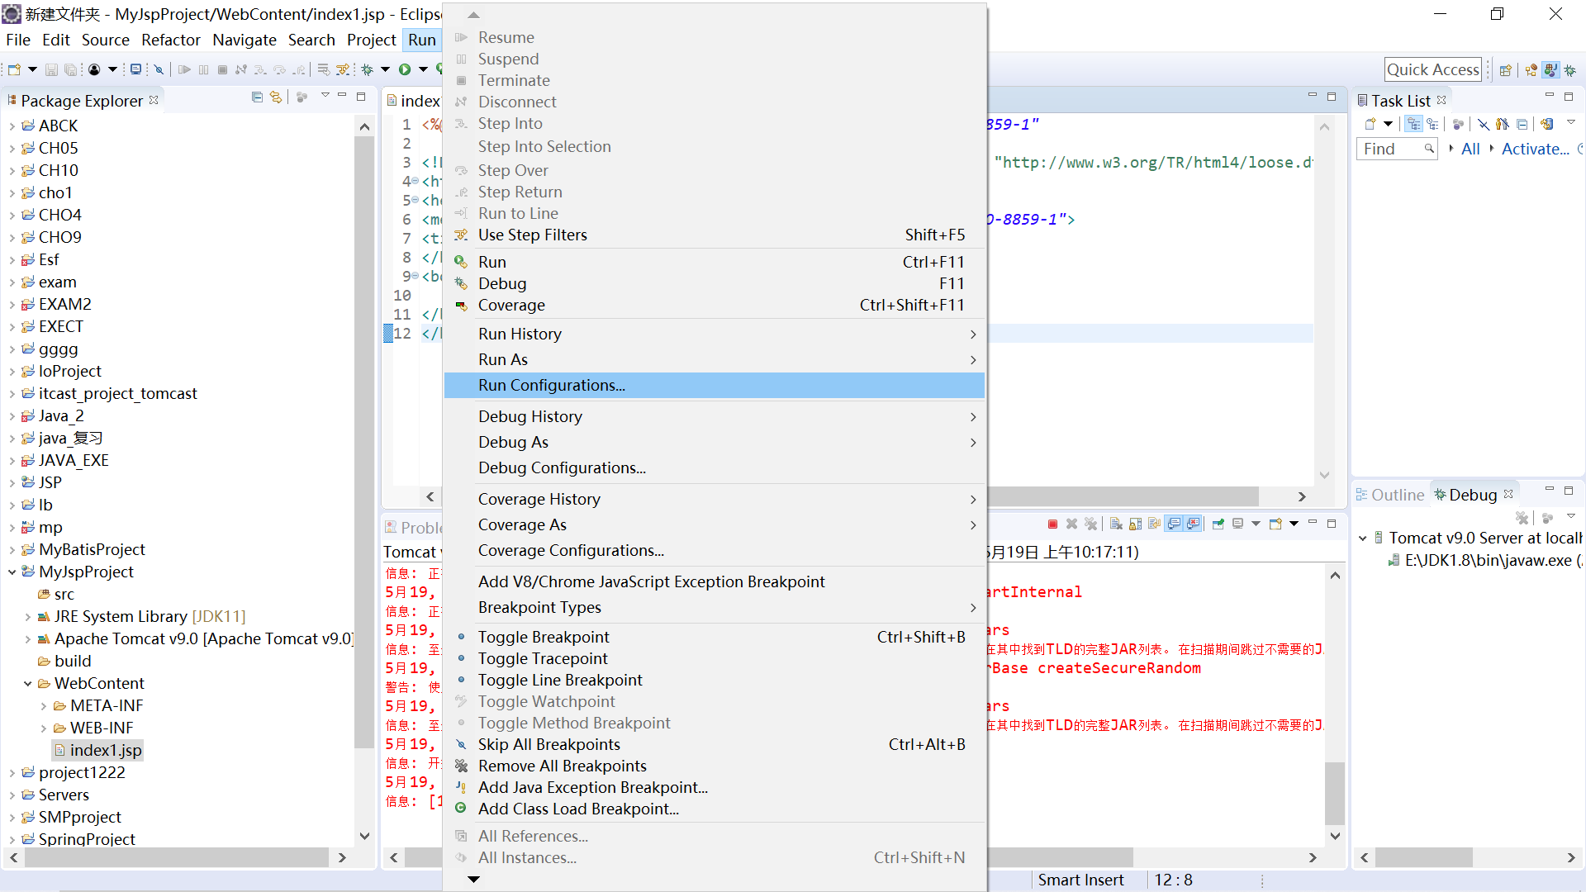This screenshot has width=1586, height=892.
Task: Click the Quick Access input field
Action: [x=1432, y=70]
